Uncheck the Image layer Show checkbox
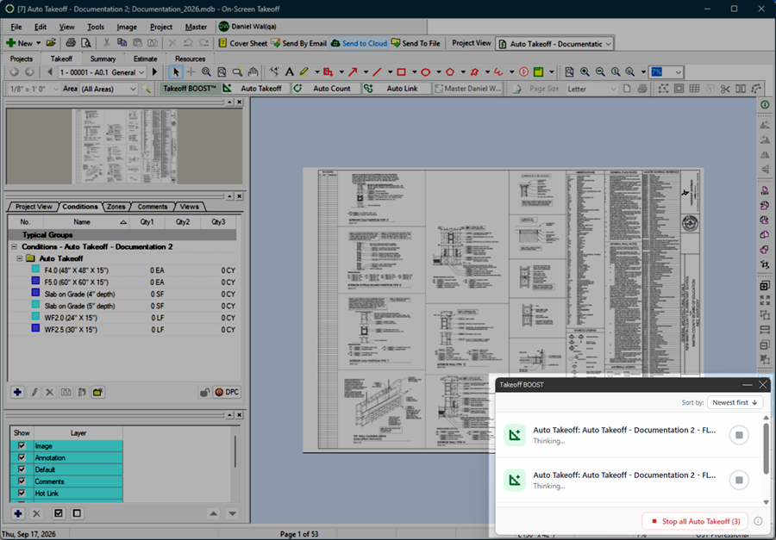Viewport: 776px width, 540px height. (22, 445)
